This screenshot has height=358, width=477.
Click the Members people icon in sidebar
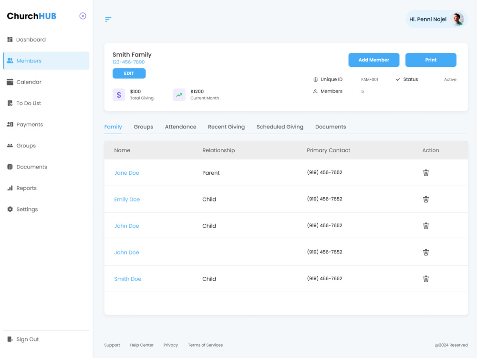[x=10, y=61]
